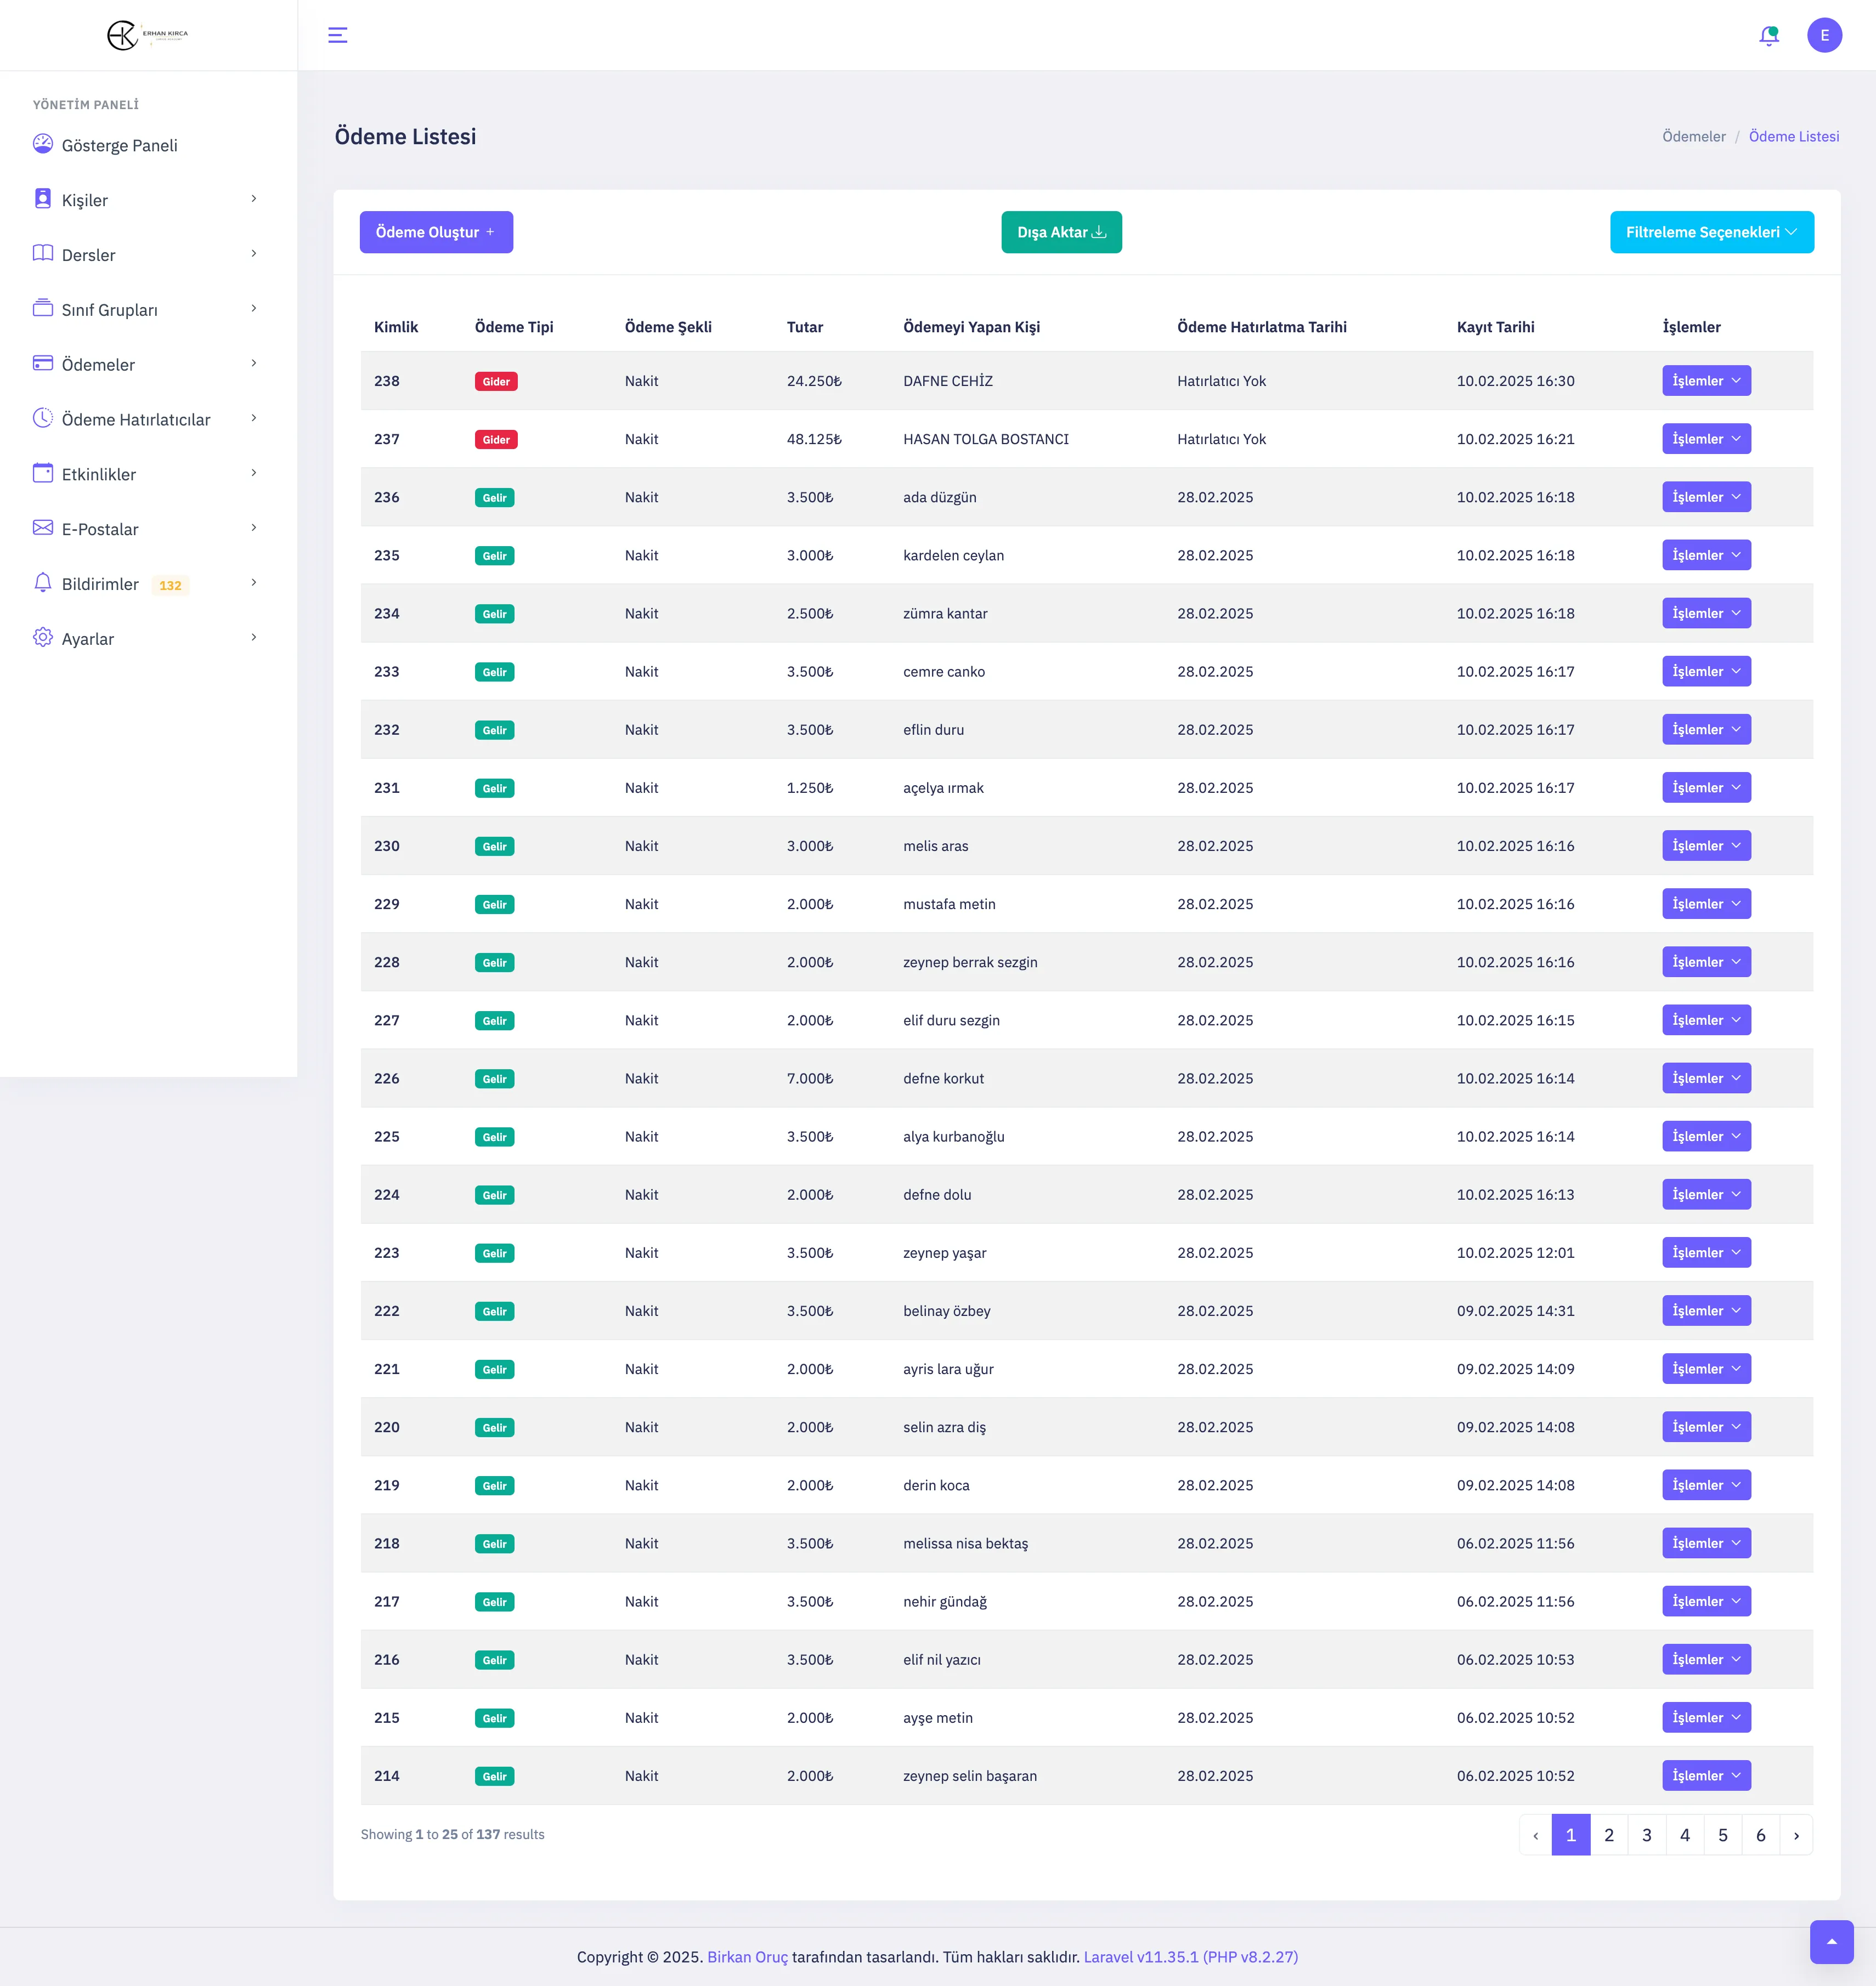Screen dimensions: 1876x1986
Task: Open İşlemler dropdown for payment 238
Action: click(1706, 381)
